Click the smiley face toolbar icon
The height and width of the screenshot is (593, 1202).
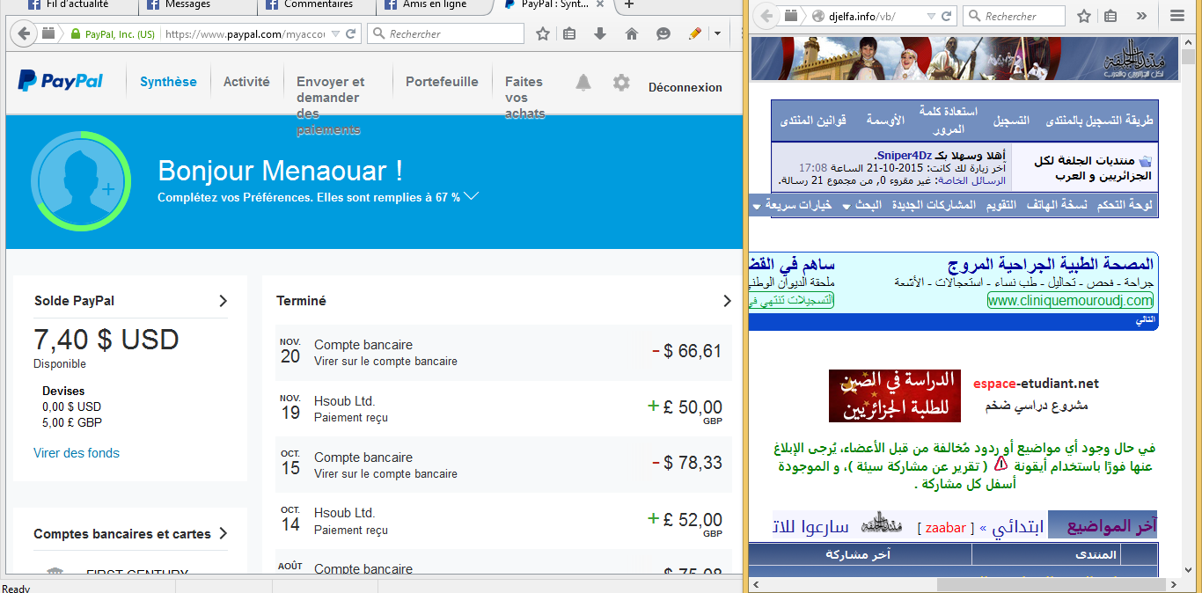coord(663,34)
